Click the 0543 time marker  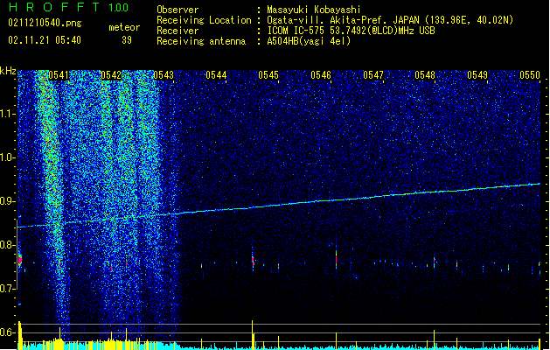[164, 75]
